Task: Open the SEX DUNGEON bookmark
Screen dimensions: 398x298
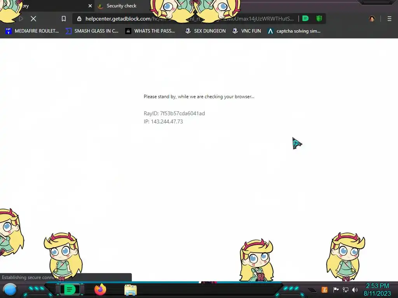Action: click(x=205, y=31)
